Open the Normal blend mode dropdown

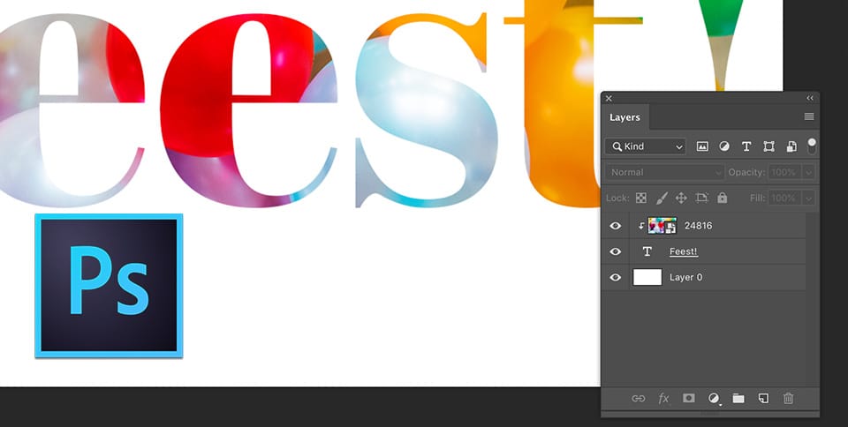click(x=664, y=172)
